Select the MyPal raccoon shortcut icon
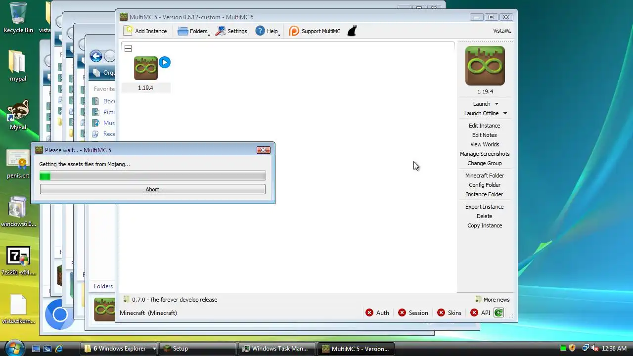Image resolution: width=633 pixels, height=356 pixels. point(18,115)
